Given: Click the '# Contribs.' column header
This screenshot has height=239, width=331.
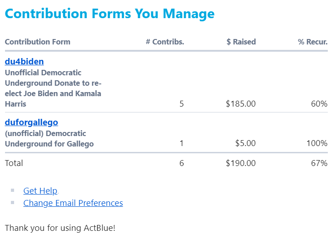Looking at the screenshot, I should (x=165, y=42).
